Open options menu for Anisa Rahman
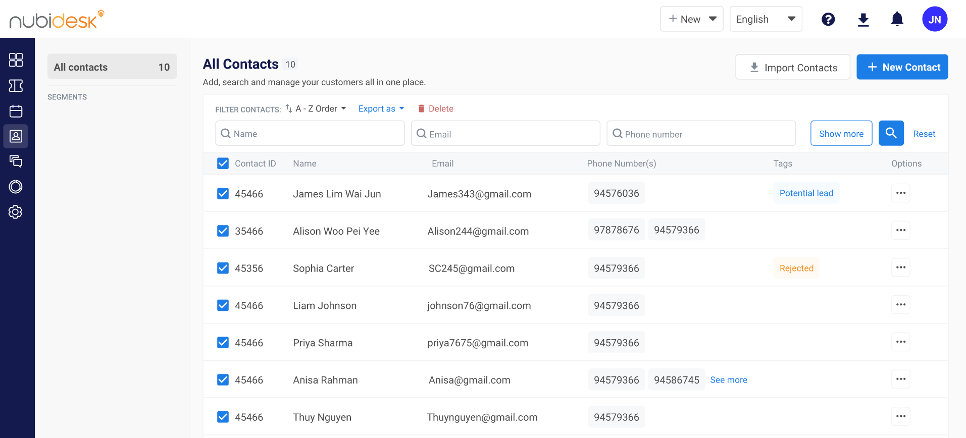This screenshot has height=438, width=966. (901, 379)
